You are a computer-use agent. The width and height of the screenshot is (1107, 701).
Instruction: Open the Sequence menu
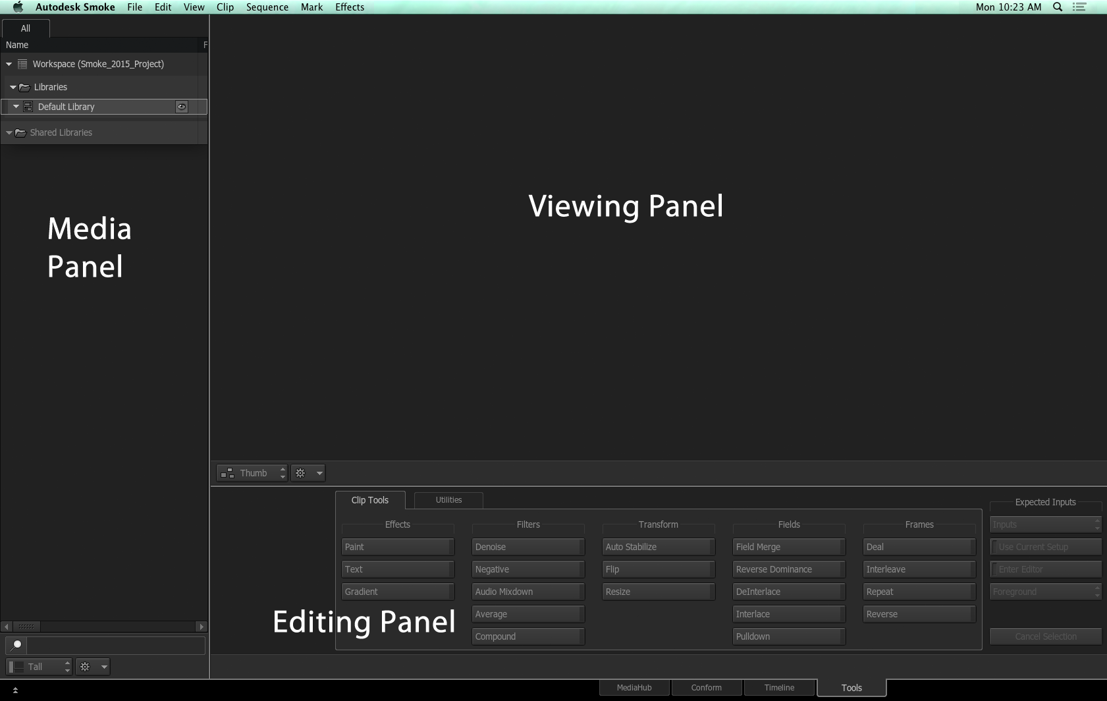[267, 7]
